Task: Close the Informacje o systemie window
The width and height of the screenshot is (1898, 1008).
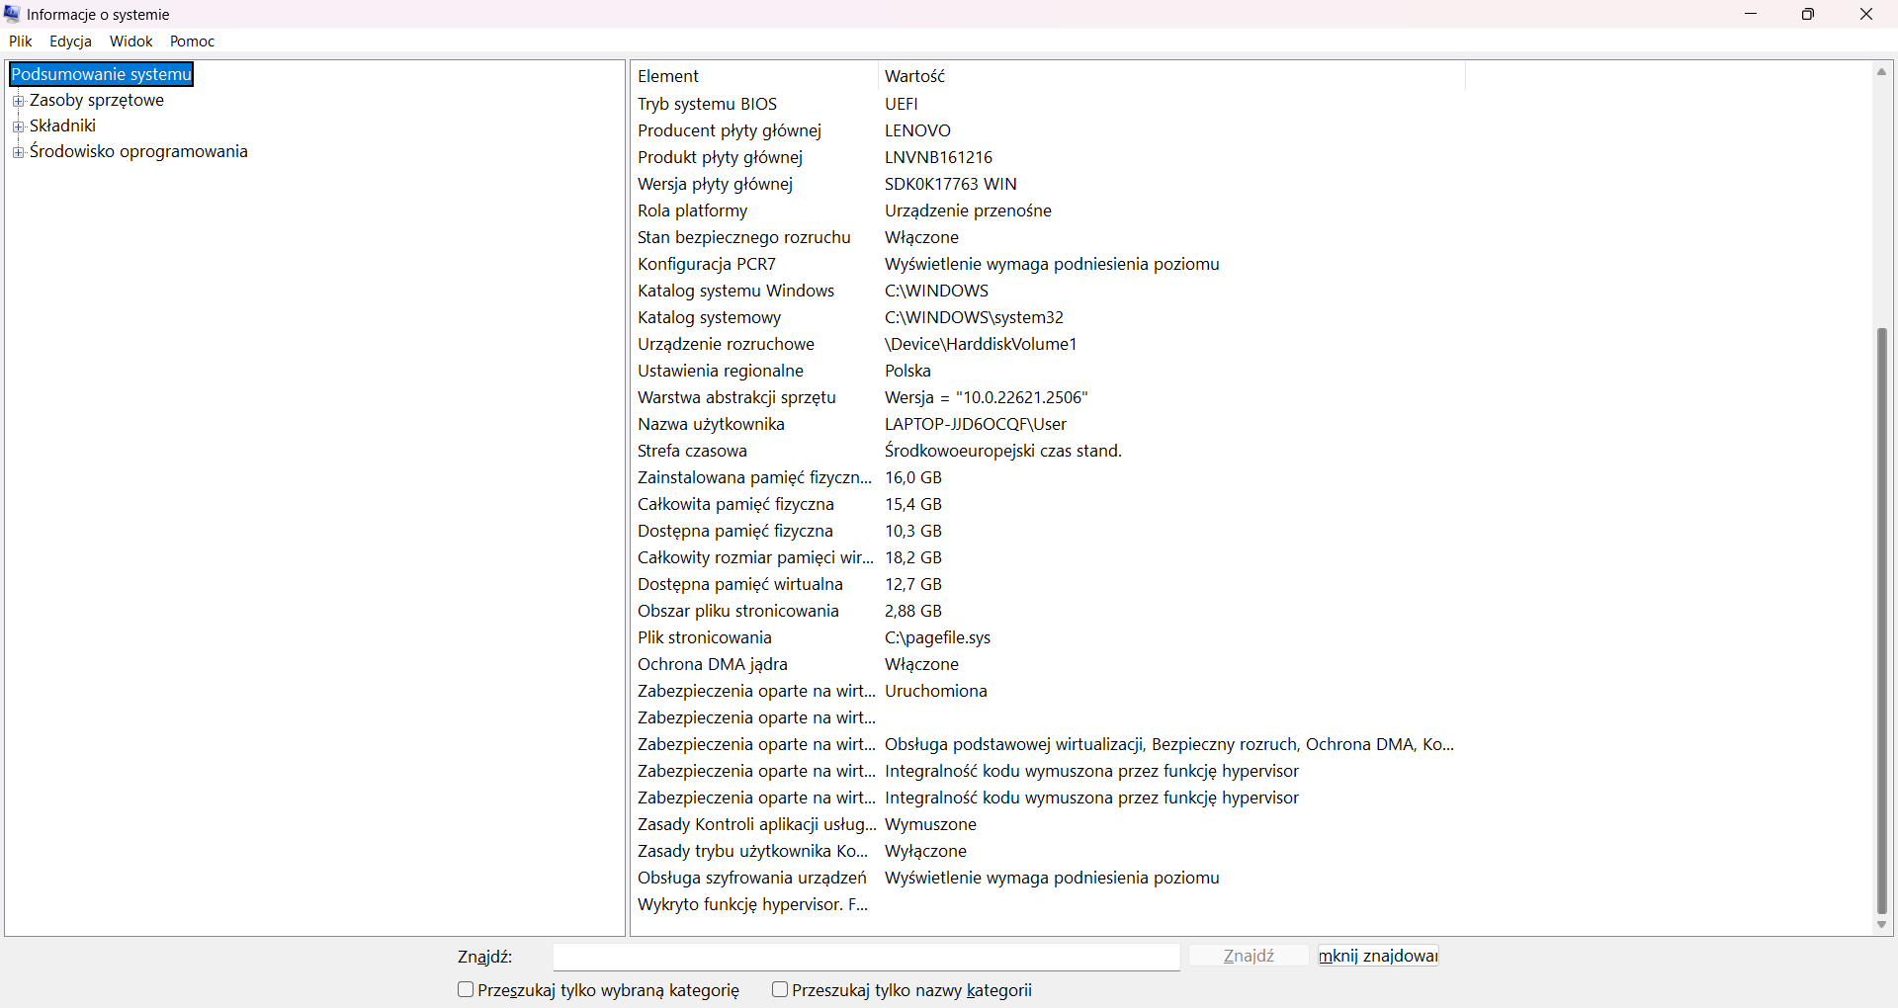Action: click(1866, 14)
